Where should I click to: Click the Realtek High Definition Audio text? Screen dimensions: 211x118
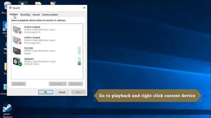40,62
